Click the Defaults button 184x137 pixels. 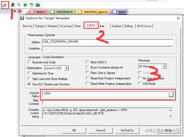[127, 130]
